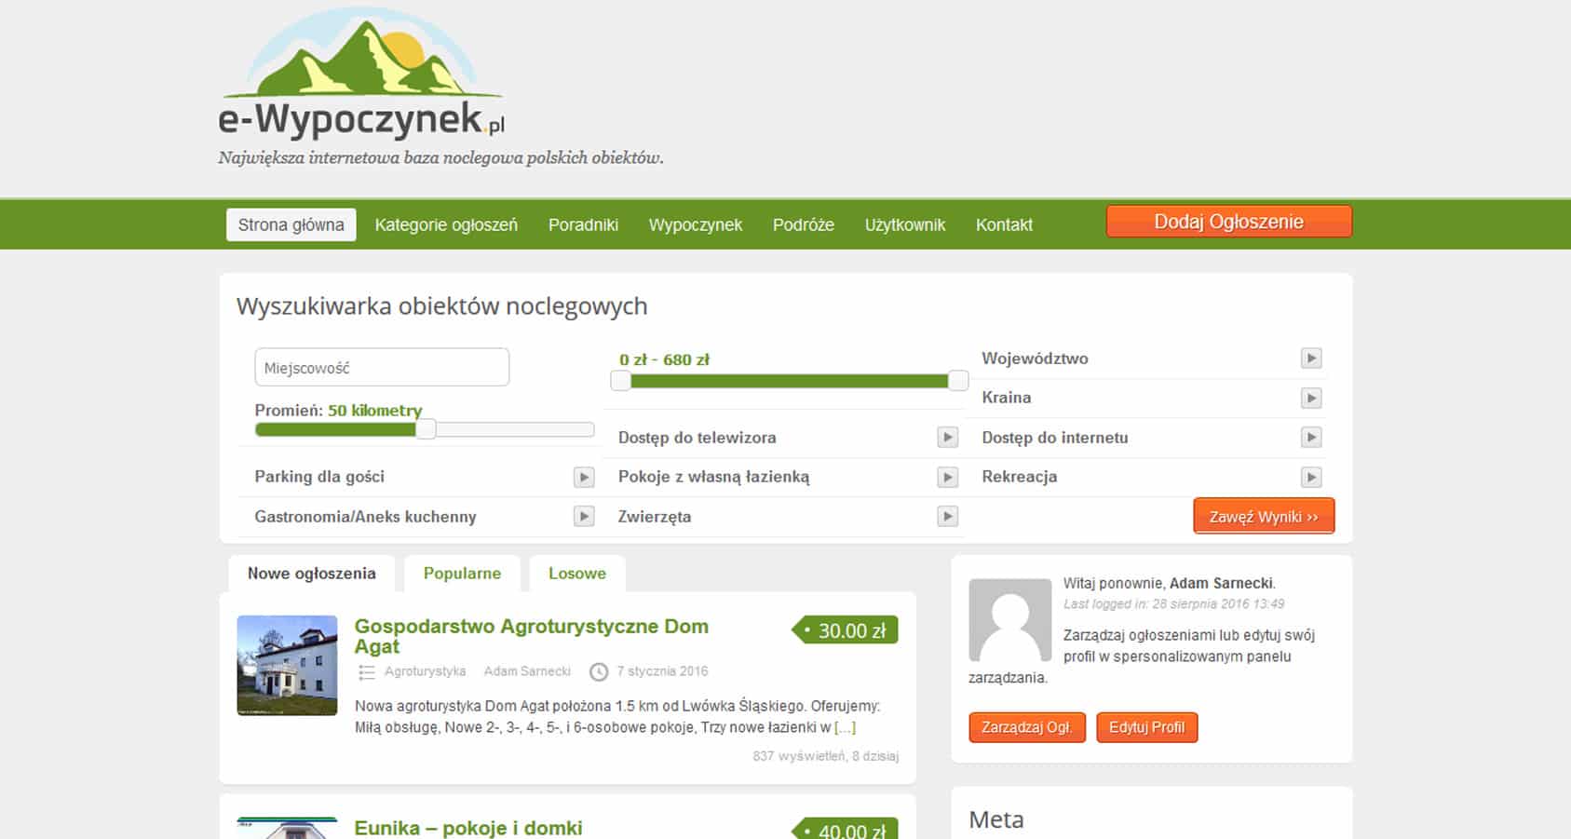Click '837 wyświetleń, 8 dzisiaj' text

pyautogui.click(x=826, y=756)
